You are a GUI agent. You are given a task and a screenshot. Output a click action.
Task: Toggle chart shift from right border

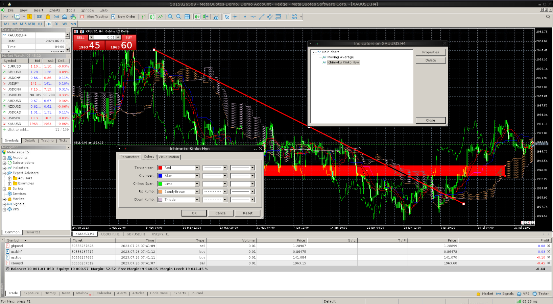205,17
